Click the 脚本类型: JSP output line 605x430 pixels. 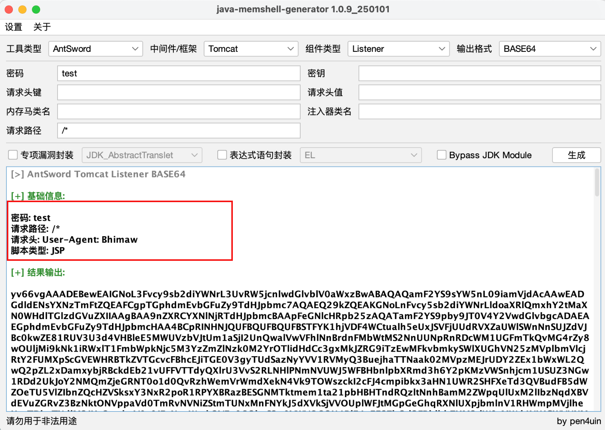tap(37, 251)
